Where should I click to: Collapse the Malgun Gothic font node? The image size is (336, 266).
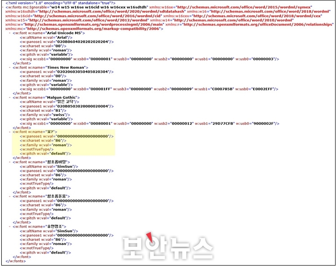[x=10, y=97]
